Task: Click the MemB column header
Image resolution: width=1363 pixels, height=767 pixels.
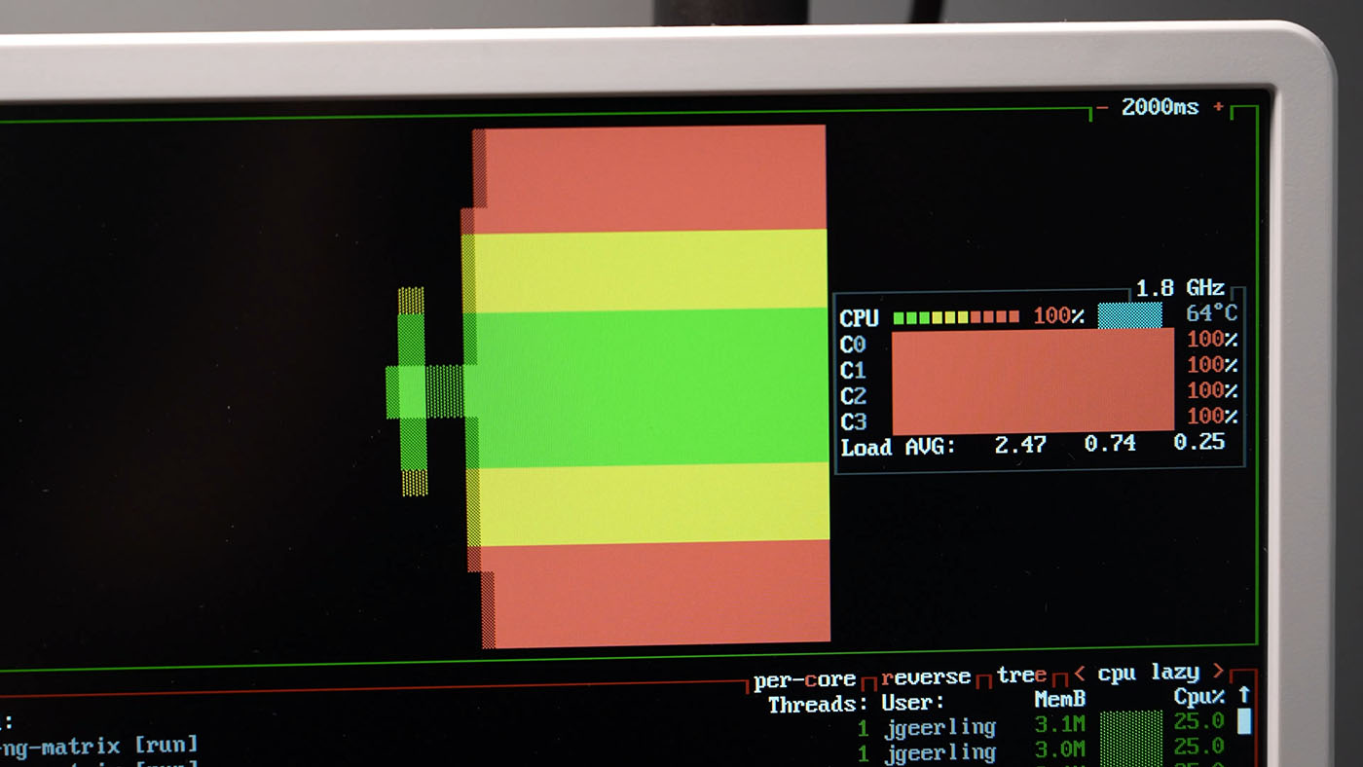Action: tap(1060, 699)
